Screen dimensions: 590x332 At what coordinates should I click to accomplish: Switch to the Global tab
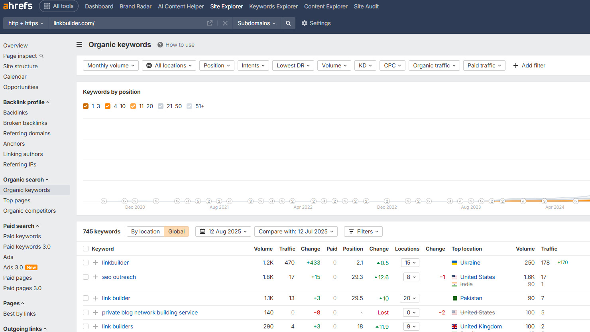[176, 231]
